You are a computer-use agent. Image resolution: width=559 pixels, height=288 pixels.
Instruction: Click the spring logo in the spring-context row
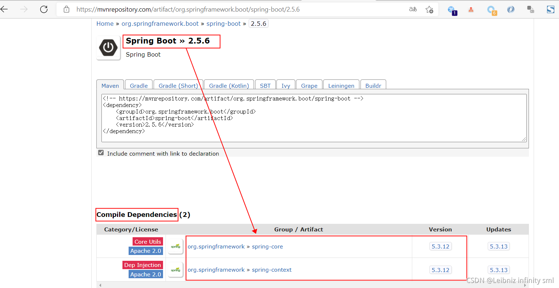(176, 270)
